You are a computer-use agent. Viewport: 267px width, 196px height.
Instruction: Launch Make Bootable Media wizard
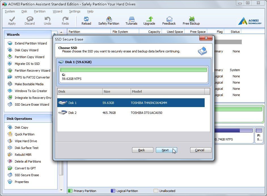[29, 84]
